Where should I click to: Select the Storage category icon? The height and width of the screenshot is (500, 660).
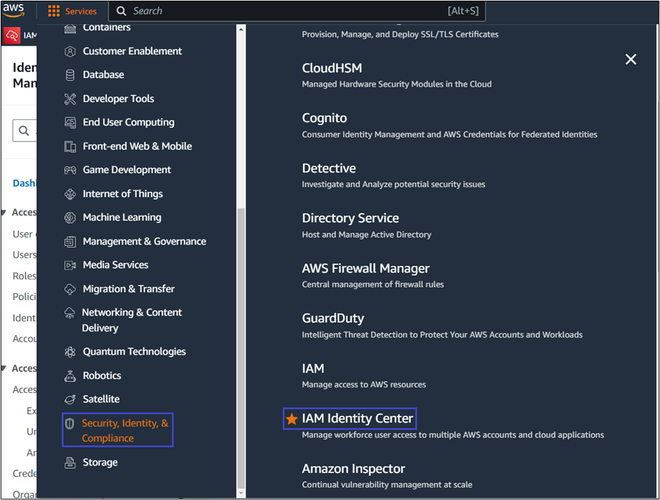tap(70, 462)
